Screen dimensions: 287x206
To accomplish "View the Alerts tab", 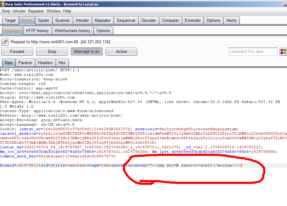I will tap(231, 20).
